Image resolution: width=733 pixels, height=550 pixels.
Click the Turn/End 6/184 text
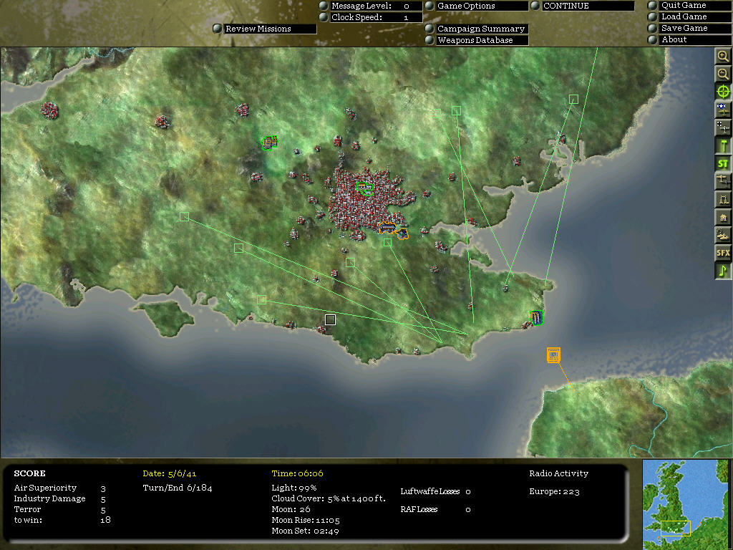[178, 488]
